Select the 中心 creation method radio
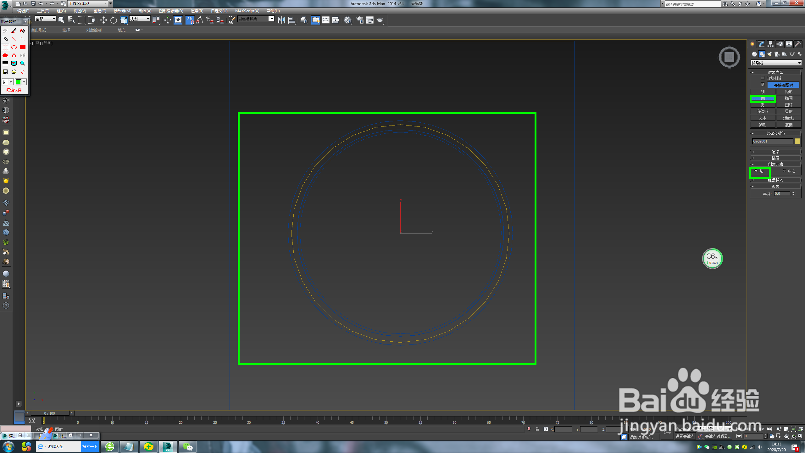This screenshot has height=453, width=805. tap(784, 171)
